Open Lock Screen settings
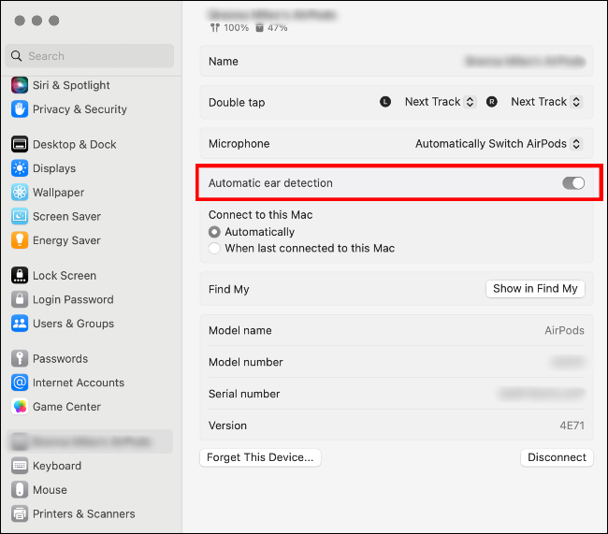The width and height of the screenshot is (608, 534). tap(65, 275)
